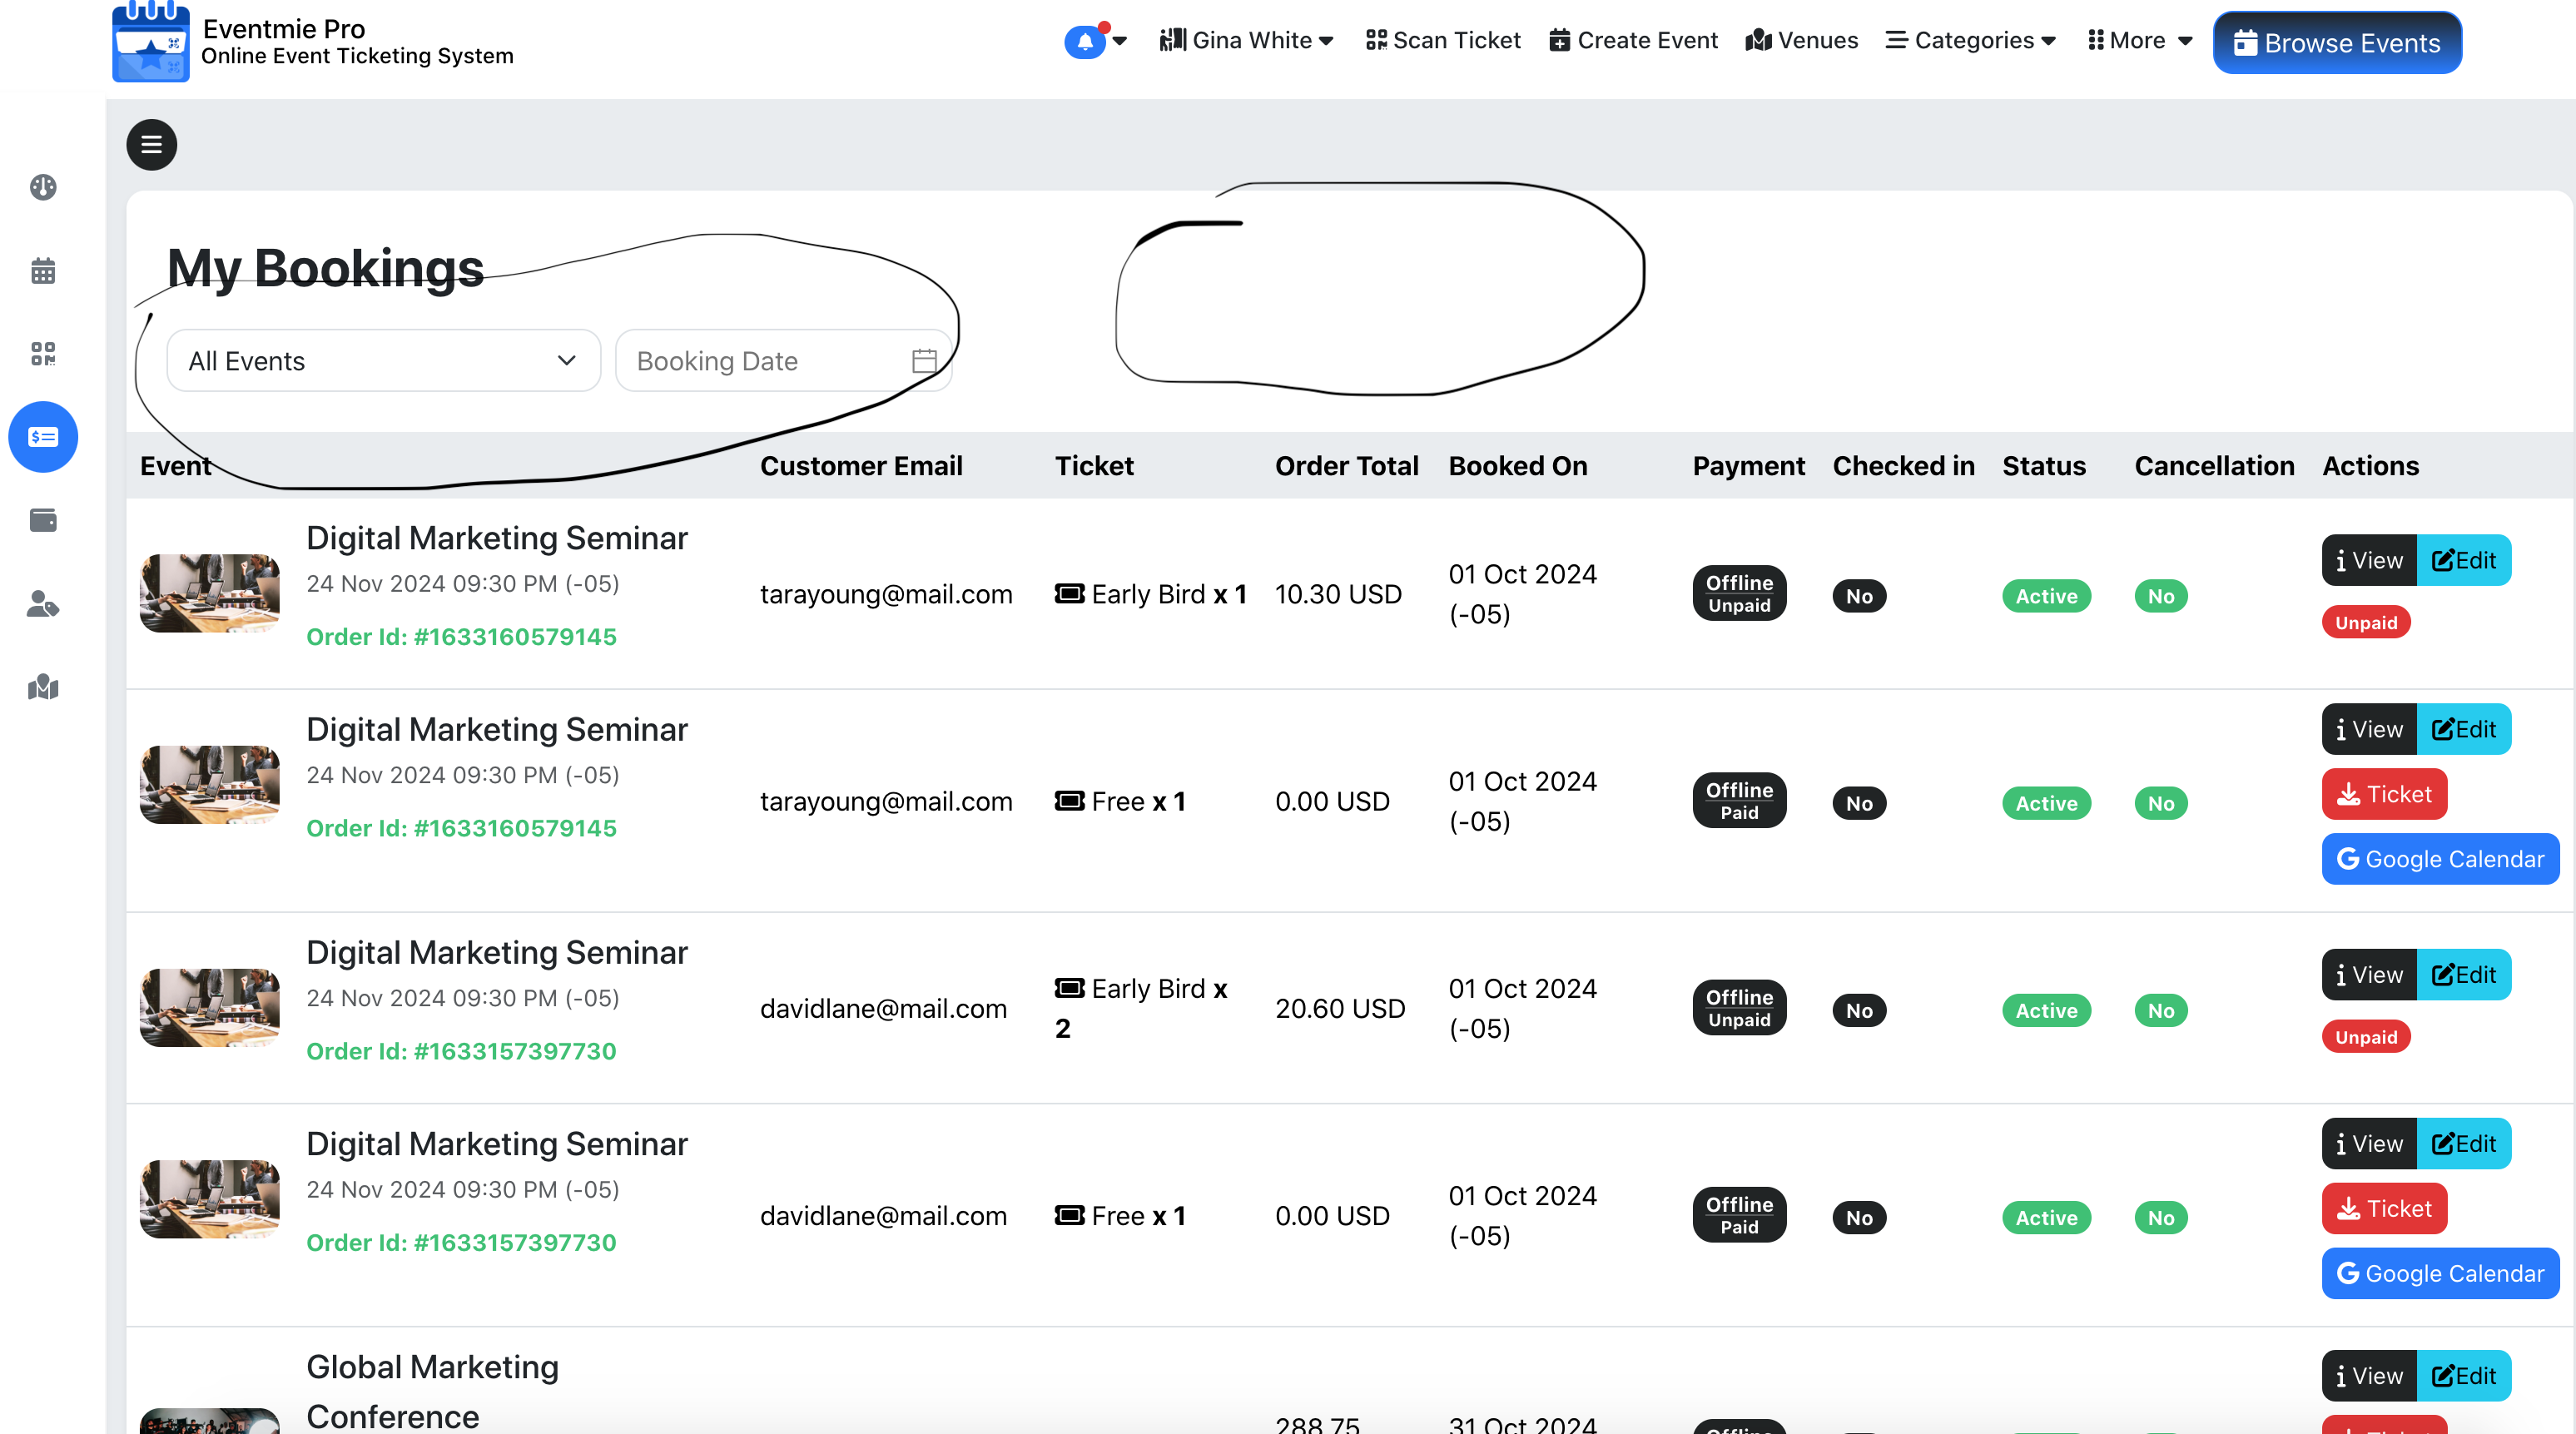Click the notification bell icon
2576x1434 pixels.
(x=1085, y=41)
